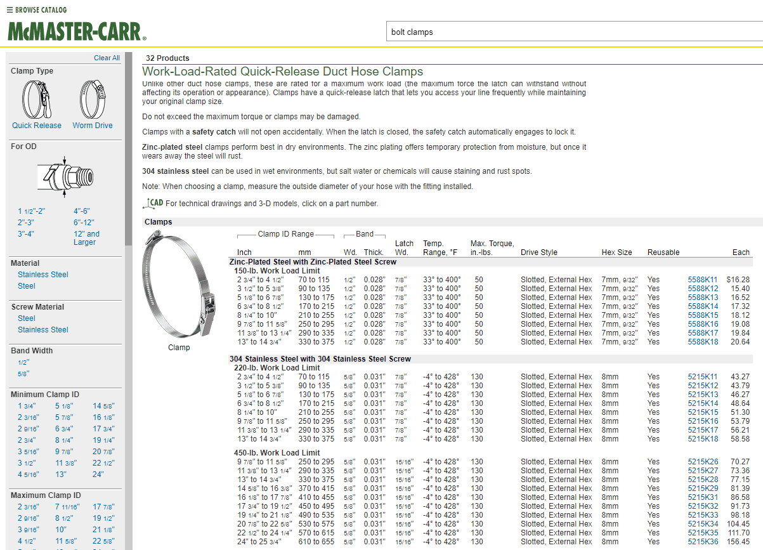
Task: Open part number 5215K13
Action: click(x=703, y=395)
